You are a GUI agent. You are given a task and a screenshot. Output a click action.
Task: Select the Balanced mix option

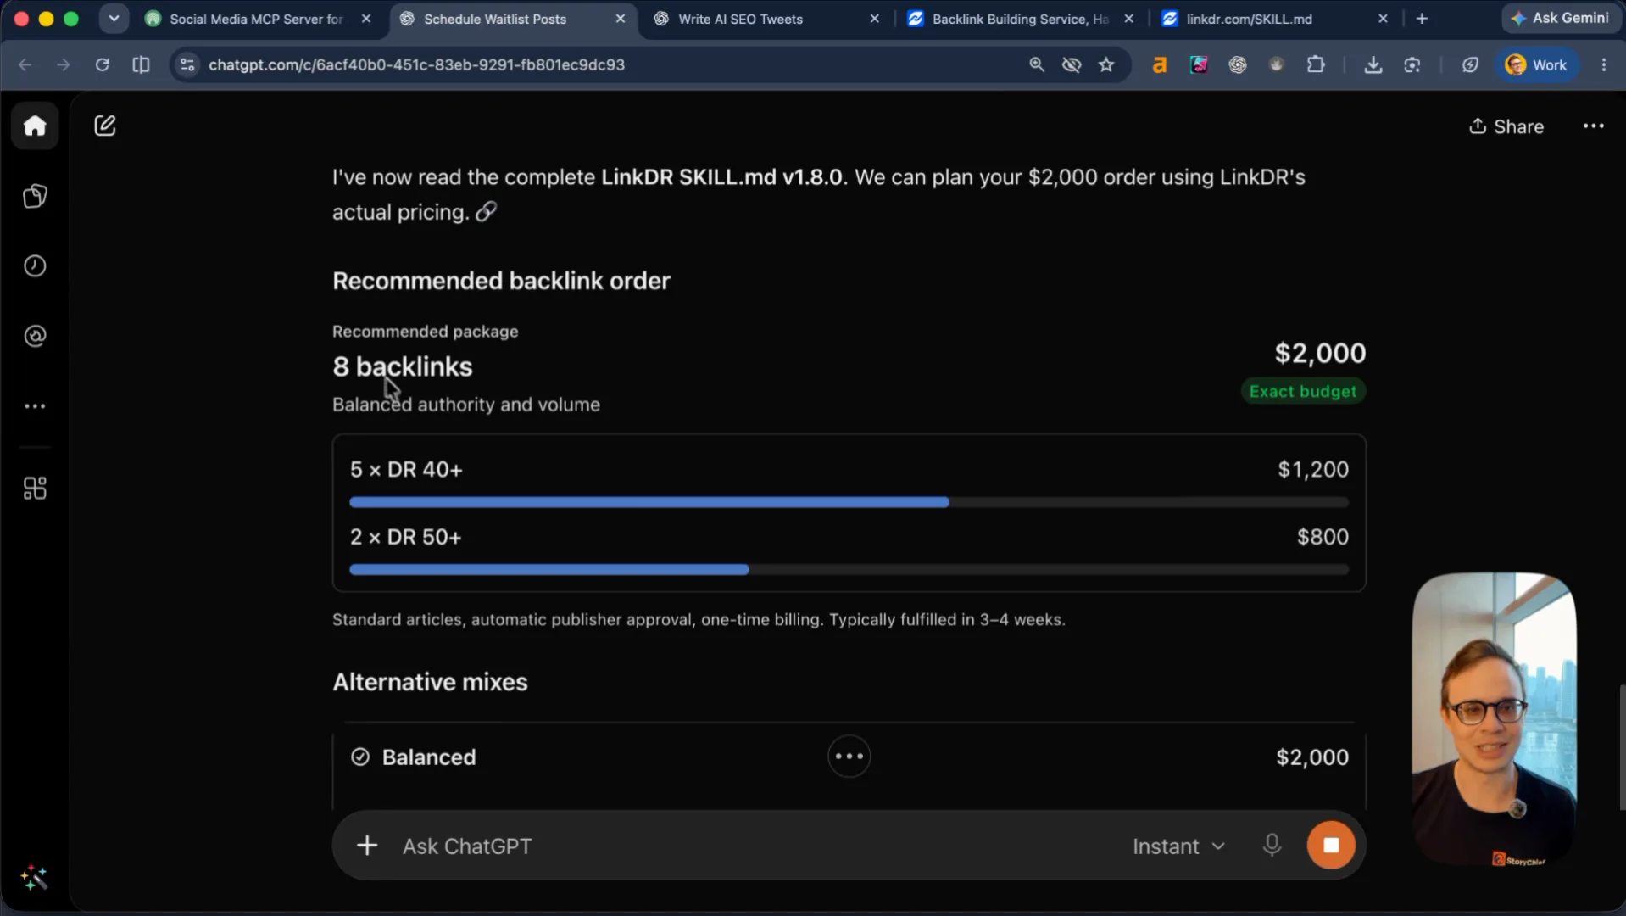coord(849,757)
